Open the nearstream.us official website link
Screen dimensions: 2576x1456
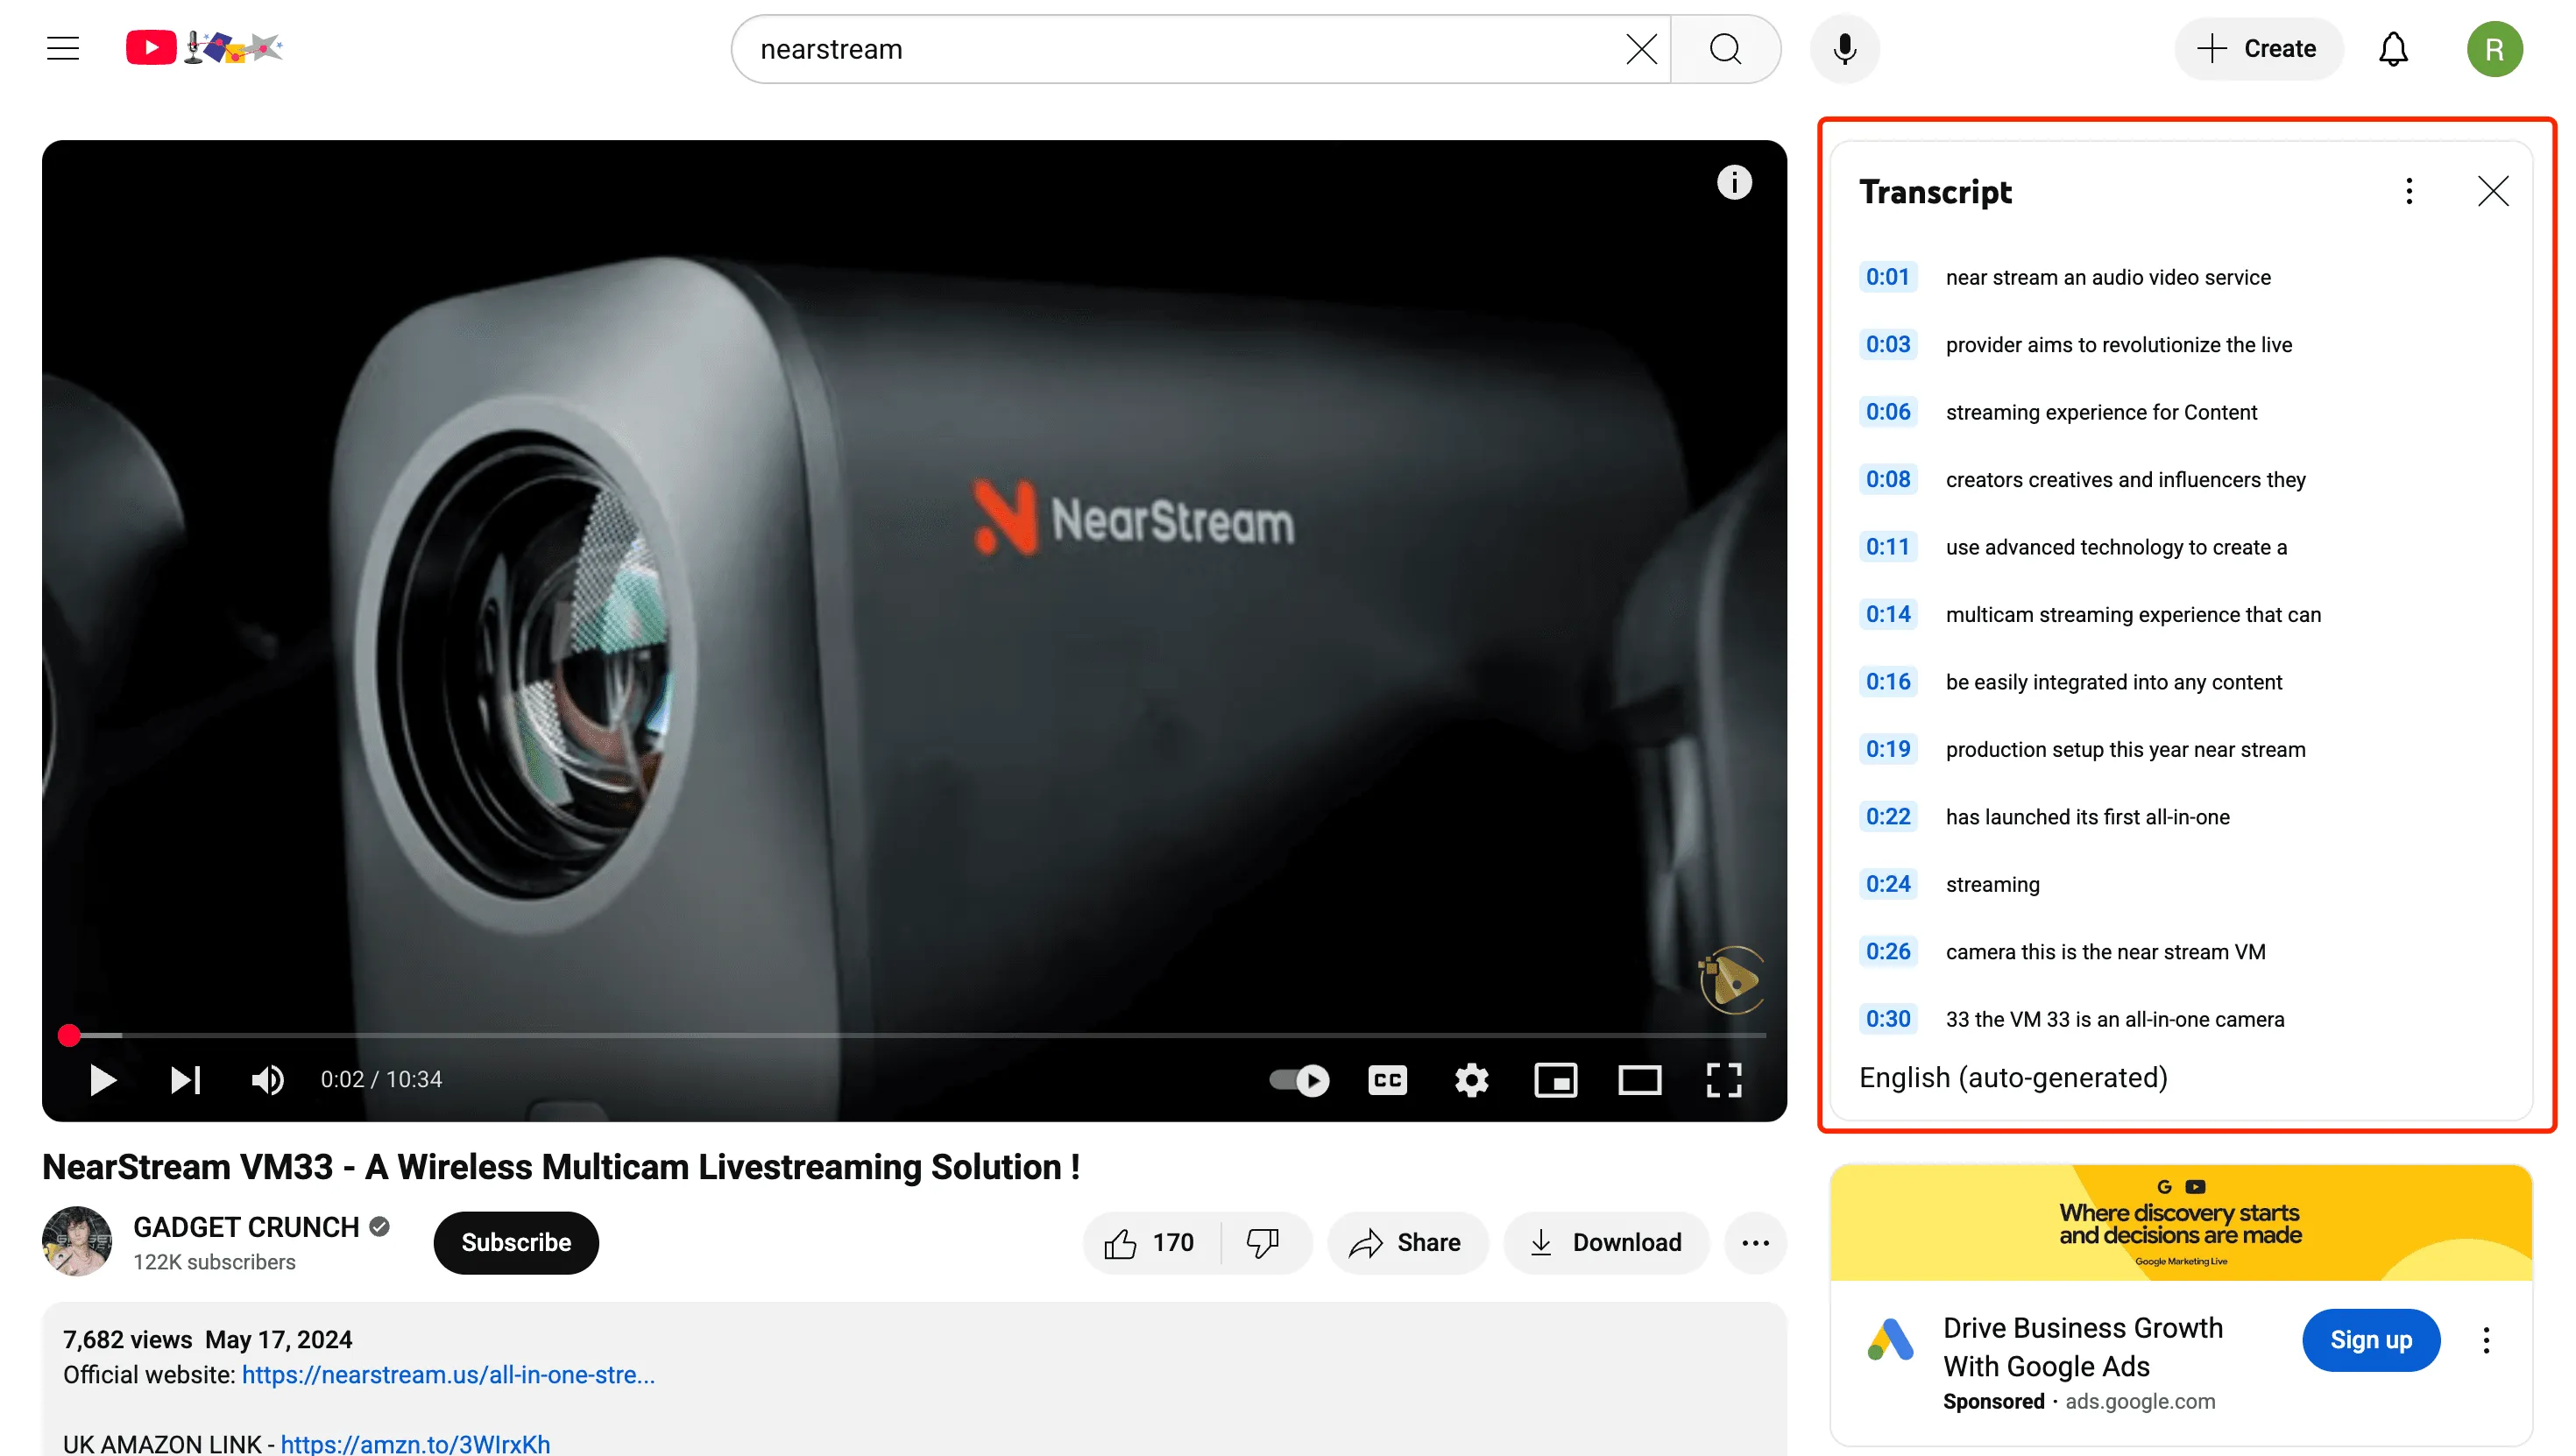point(448,1375)
